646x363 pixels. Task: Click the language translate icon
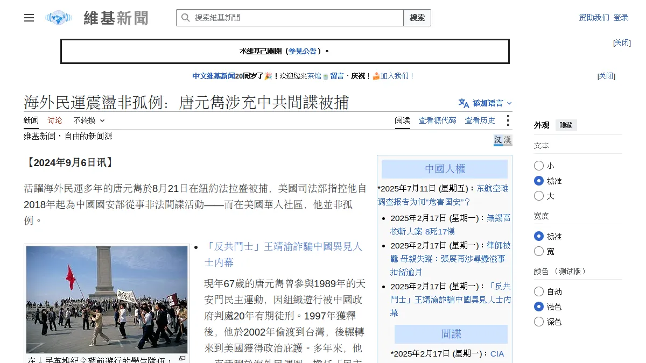click(464, 103)
